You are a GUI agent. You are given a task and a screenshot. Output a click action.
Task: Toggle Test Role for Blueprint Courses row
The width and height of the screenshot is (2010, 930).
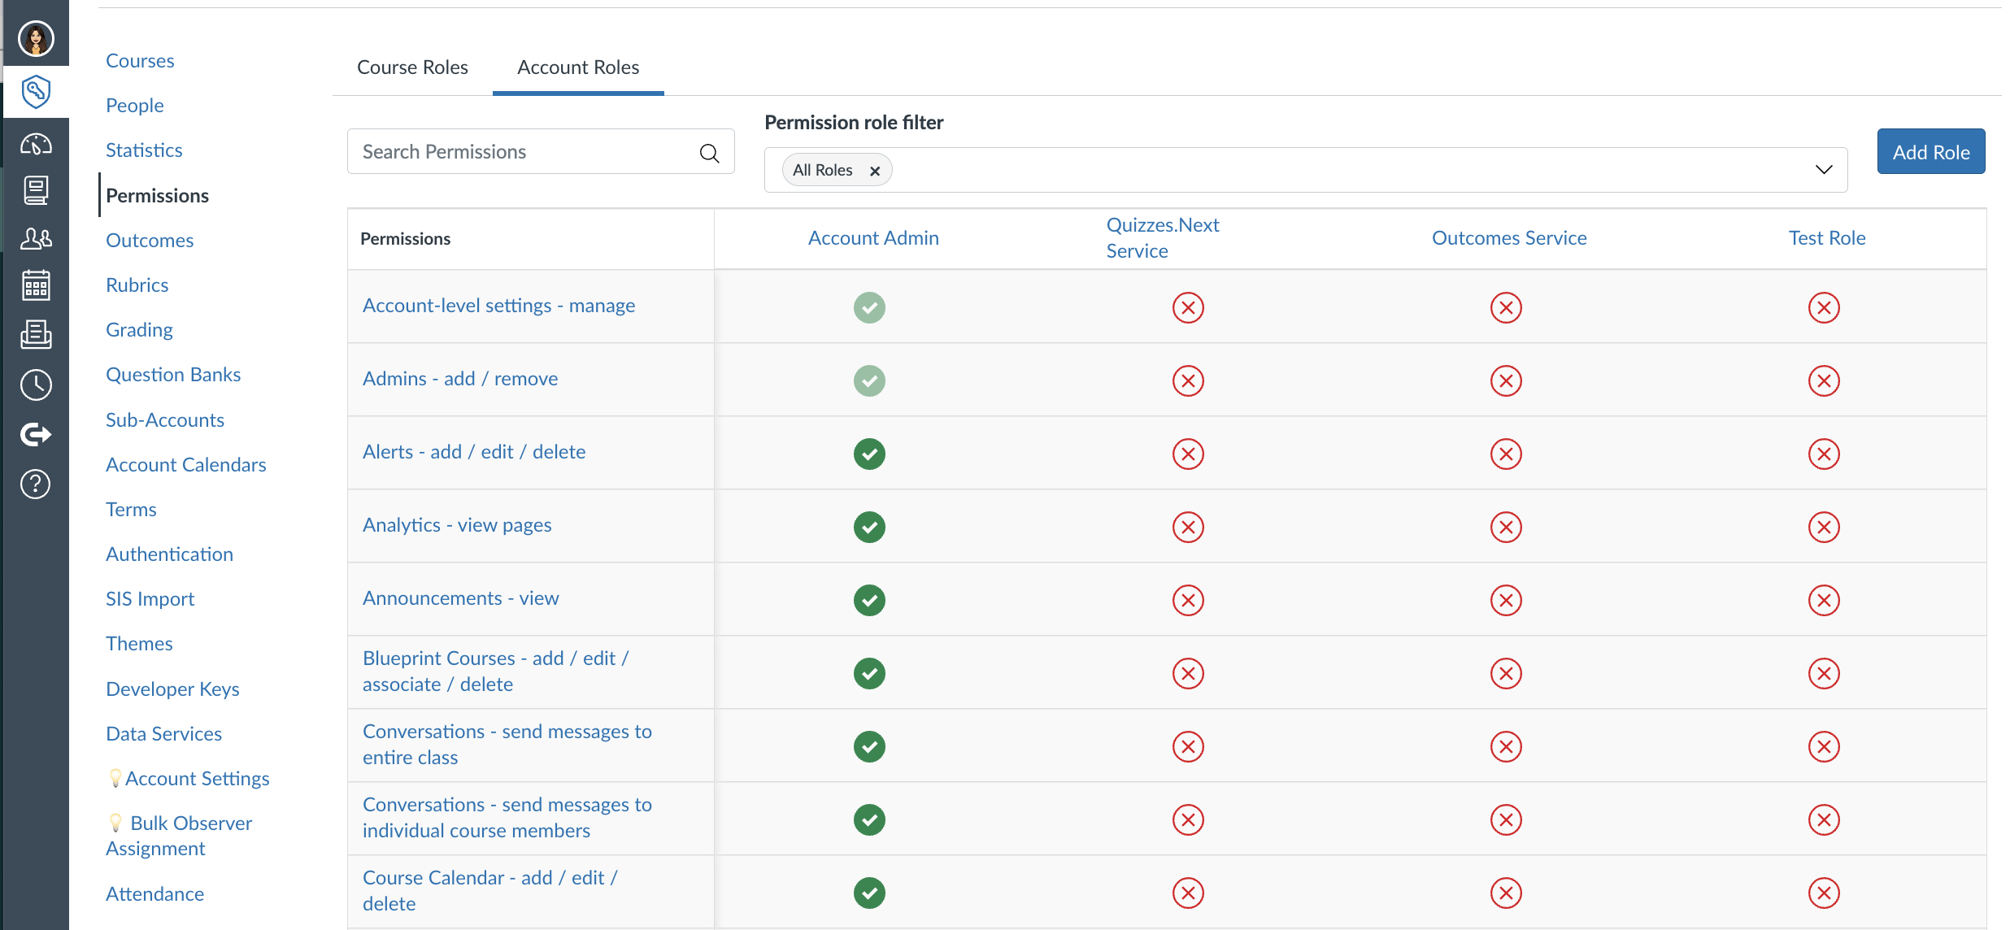[1824, 673]
